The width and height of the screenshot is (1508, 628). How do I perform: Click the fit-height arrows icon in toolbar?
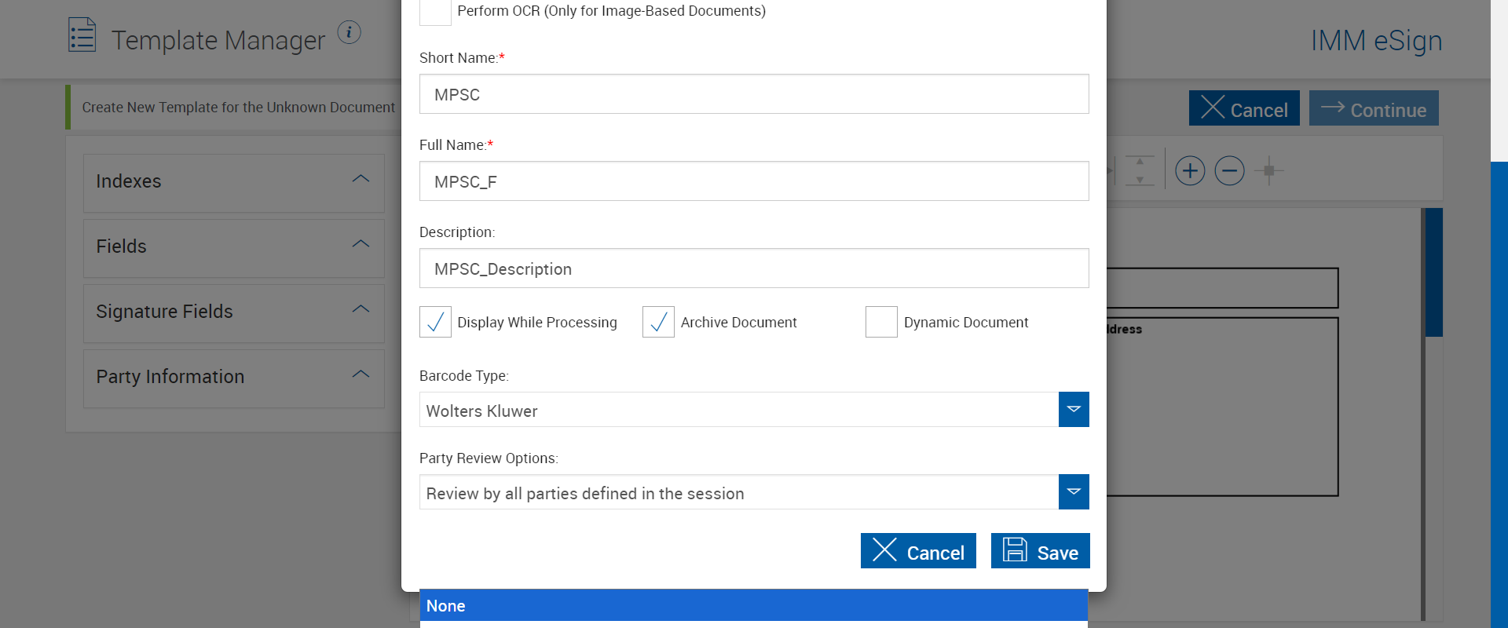tap(1140, 170)
